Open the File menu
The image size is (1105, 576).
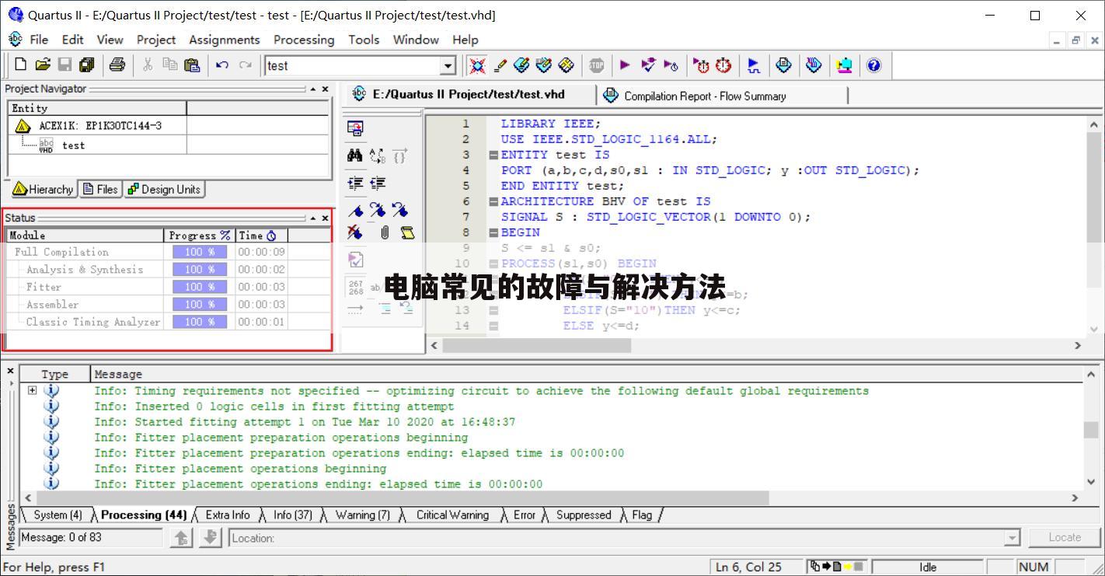[39, 40]
